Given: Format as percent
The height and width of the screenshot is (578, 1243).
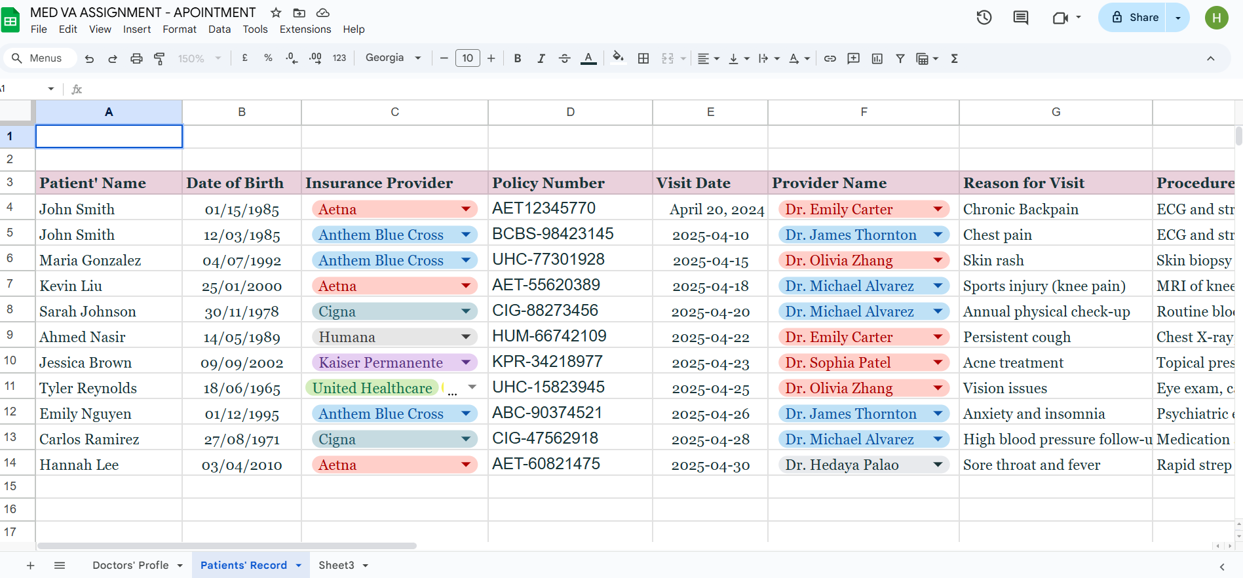Looking at the screenshot, I should click(268, 58).
